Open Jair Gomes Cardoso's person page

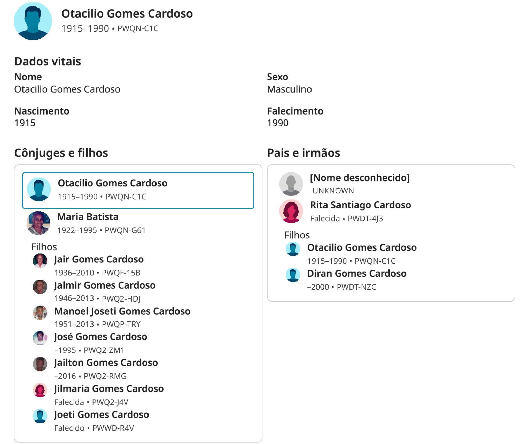click(x=99, y=259)
